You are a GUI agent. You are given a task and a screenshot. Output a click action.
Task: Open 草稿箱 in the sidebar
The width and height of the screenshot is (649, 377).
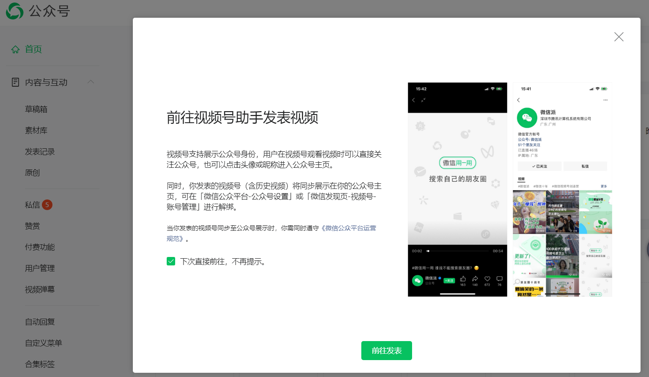pyautogui.click(x=36, y=109)
